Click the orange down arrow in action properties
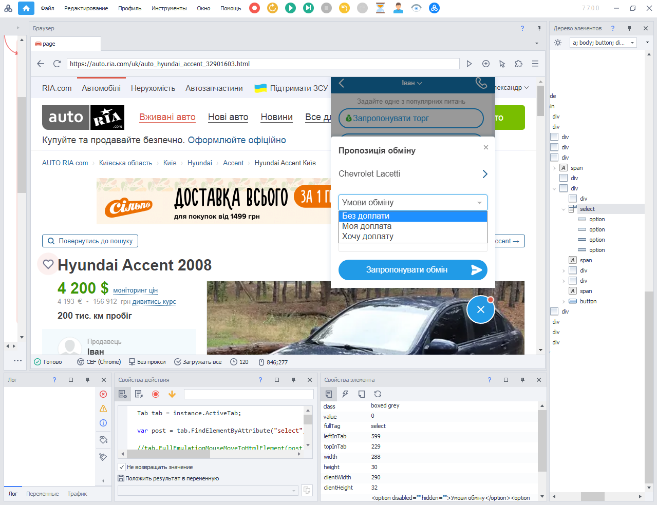The height and width of the screenshot is (505, 657). [172, 394]
